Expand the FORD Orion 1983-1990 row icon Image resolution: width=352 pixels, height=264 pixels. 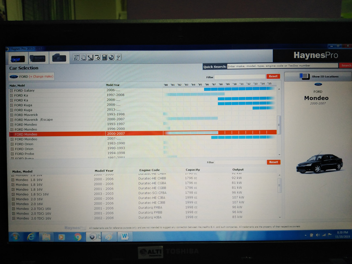(12, 144)
